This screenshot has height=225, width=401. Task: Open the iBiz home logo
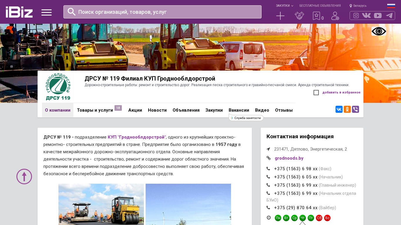[x=19, y=12]
